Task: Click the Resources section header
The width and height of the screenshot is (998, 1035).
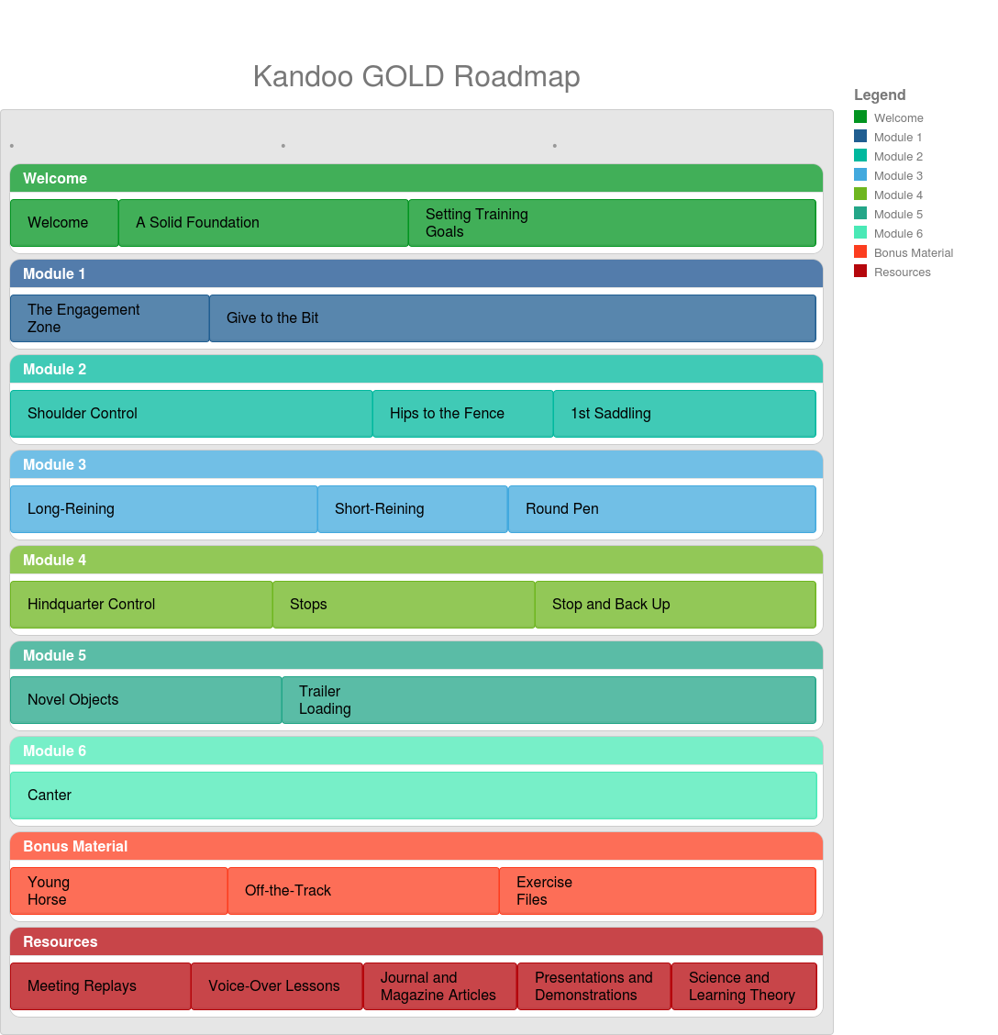Action: click(416, 941)
